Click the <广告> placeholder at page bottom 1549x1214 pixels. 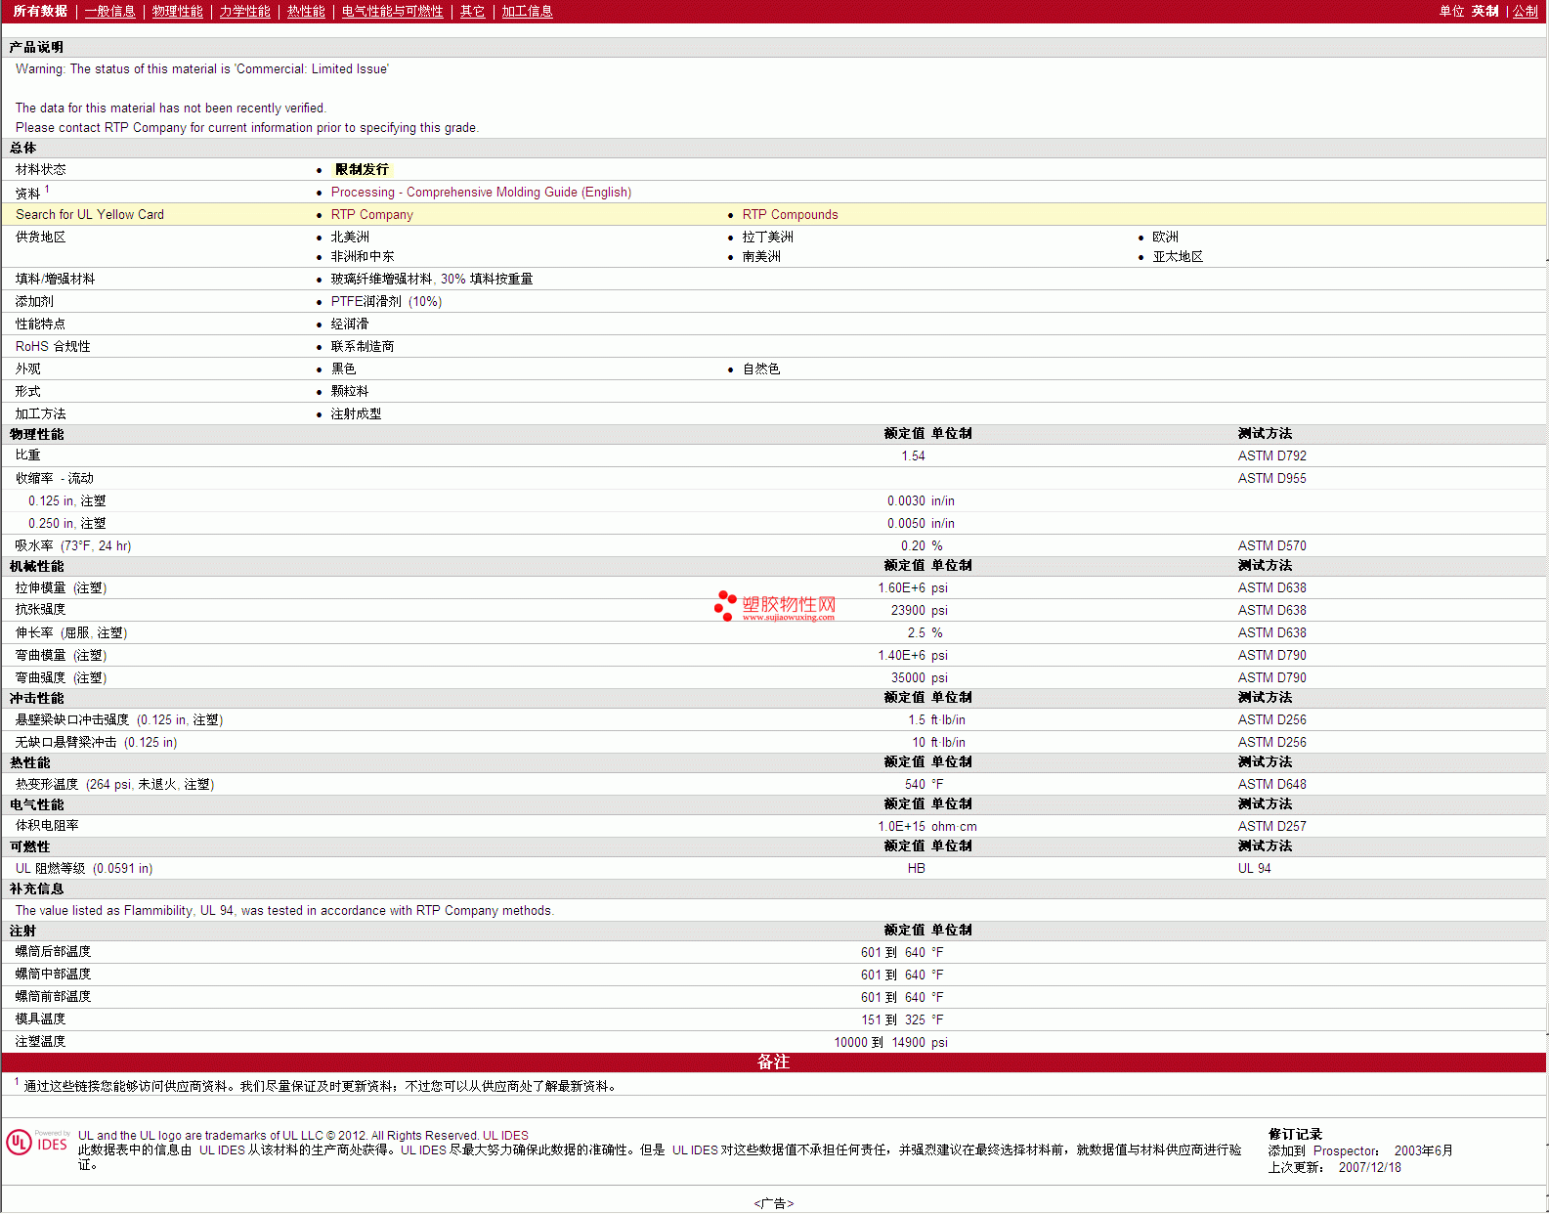tap(773, 1203)
